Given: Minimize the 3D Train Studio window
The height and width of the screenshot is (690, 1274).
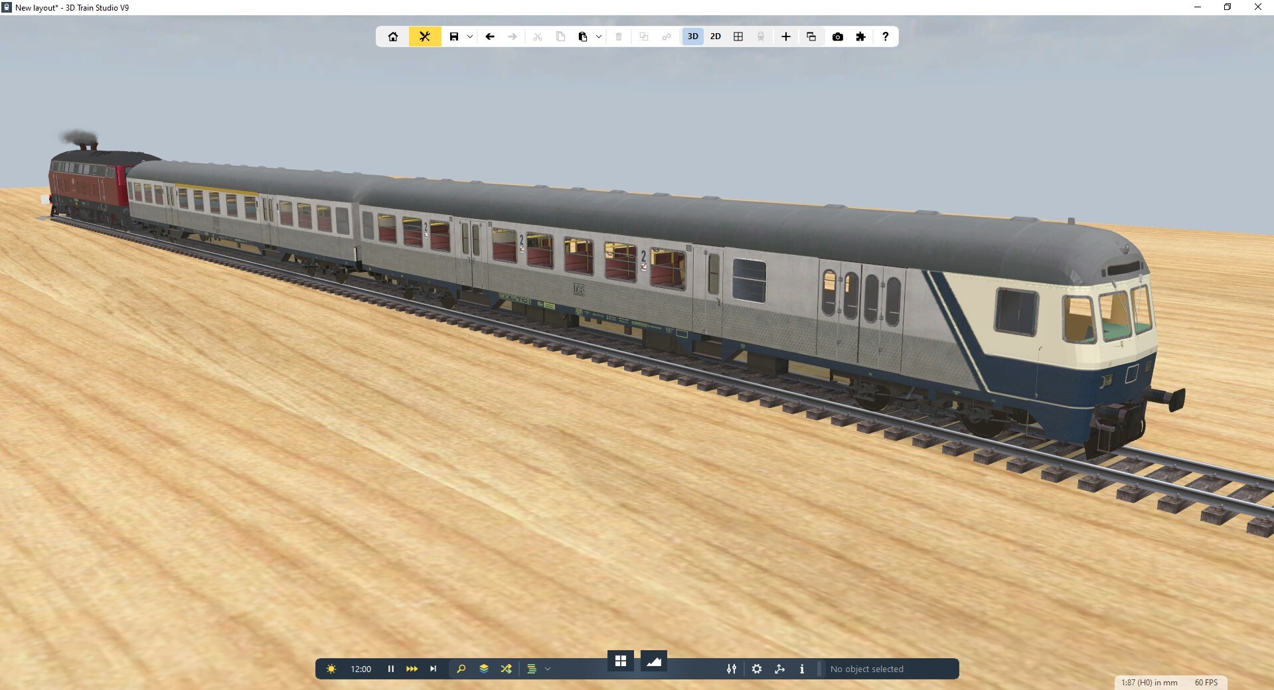Looking at the screenshot, I should (1198, 7).
